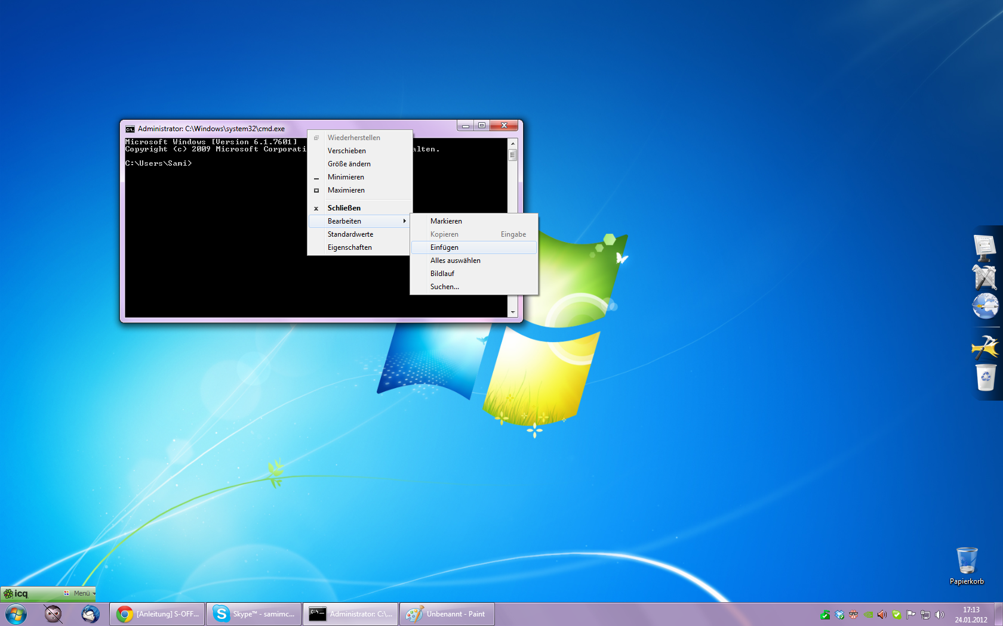
Task: Open the Unbenannt - Paint taskbar window
Action: 447,613
